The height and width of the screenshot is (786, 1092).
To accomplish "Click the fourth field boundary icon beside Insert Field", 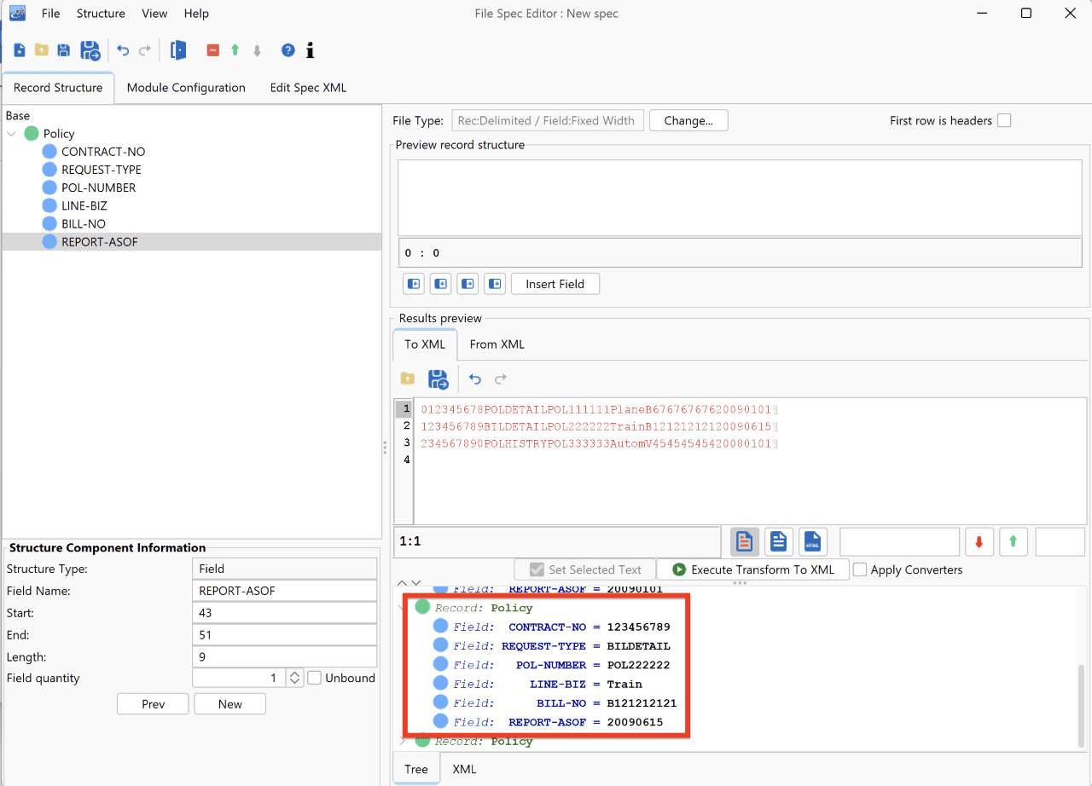I will (x=495, y=284).
